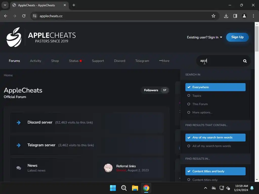
Task: Open the Telegram navigation tab
Action: point(142,61)
